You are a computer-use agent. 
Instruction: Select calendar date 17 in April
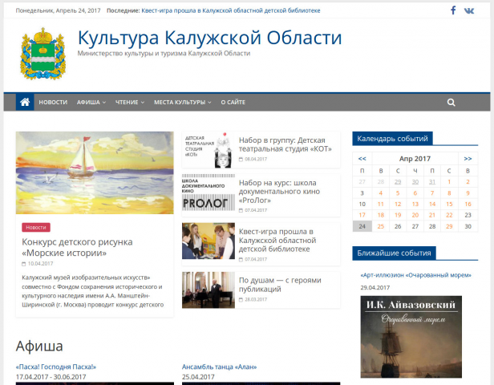362,215
